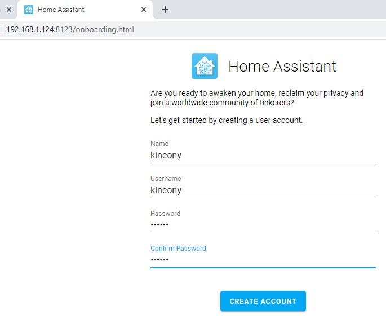Click the Home Assistant logo icon
The image size is (386, 323).
click(205, 66)
